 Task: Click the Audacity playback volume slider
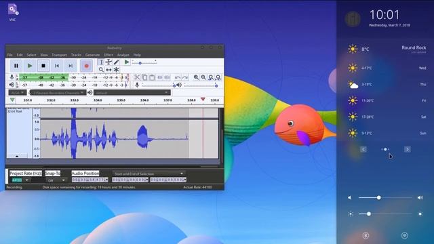[201, 85]
